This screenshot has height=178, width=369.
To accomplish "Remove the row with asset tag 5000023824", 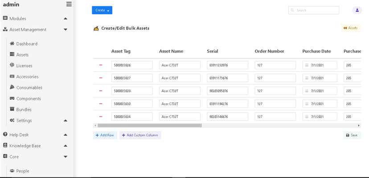I will tap(101, 117).
